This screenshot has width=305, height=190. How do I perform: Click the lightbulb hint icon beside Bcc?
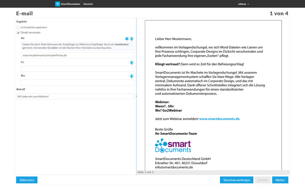pos(131,76)
